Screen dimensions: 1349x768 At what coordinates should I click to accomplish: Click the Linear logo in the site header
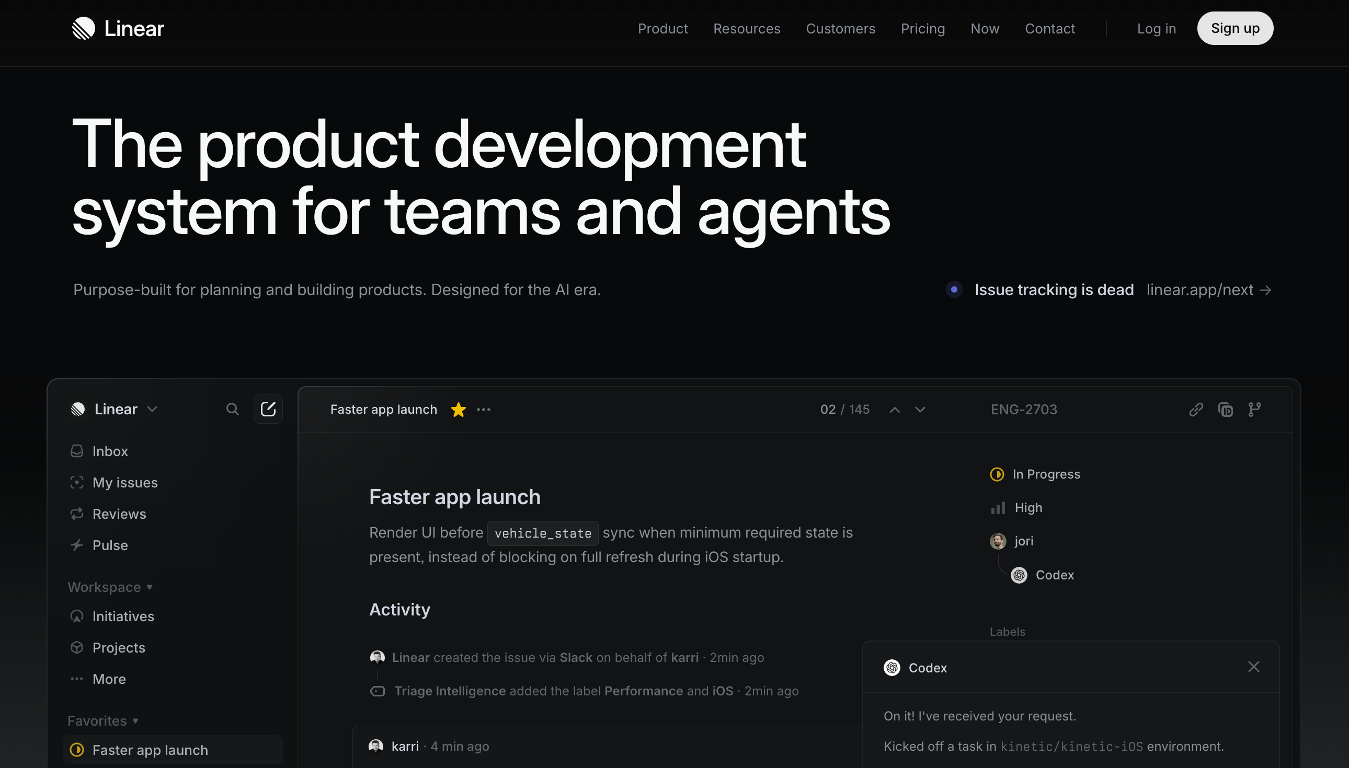118,29
